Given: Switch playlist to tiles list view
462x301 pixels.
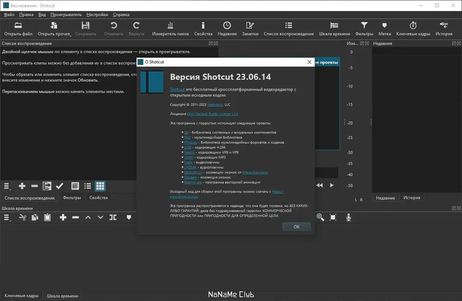Looking at the screenshot, I should tap(87, 186).
